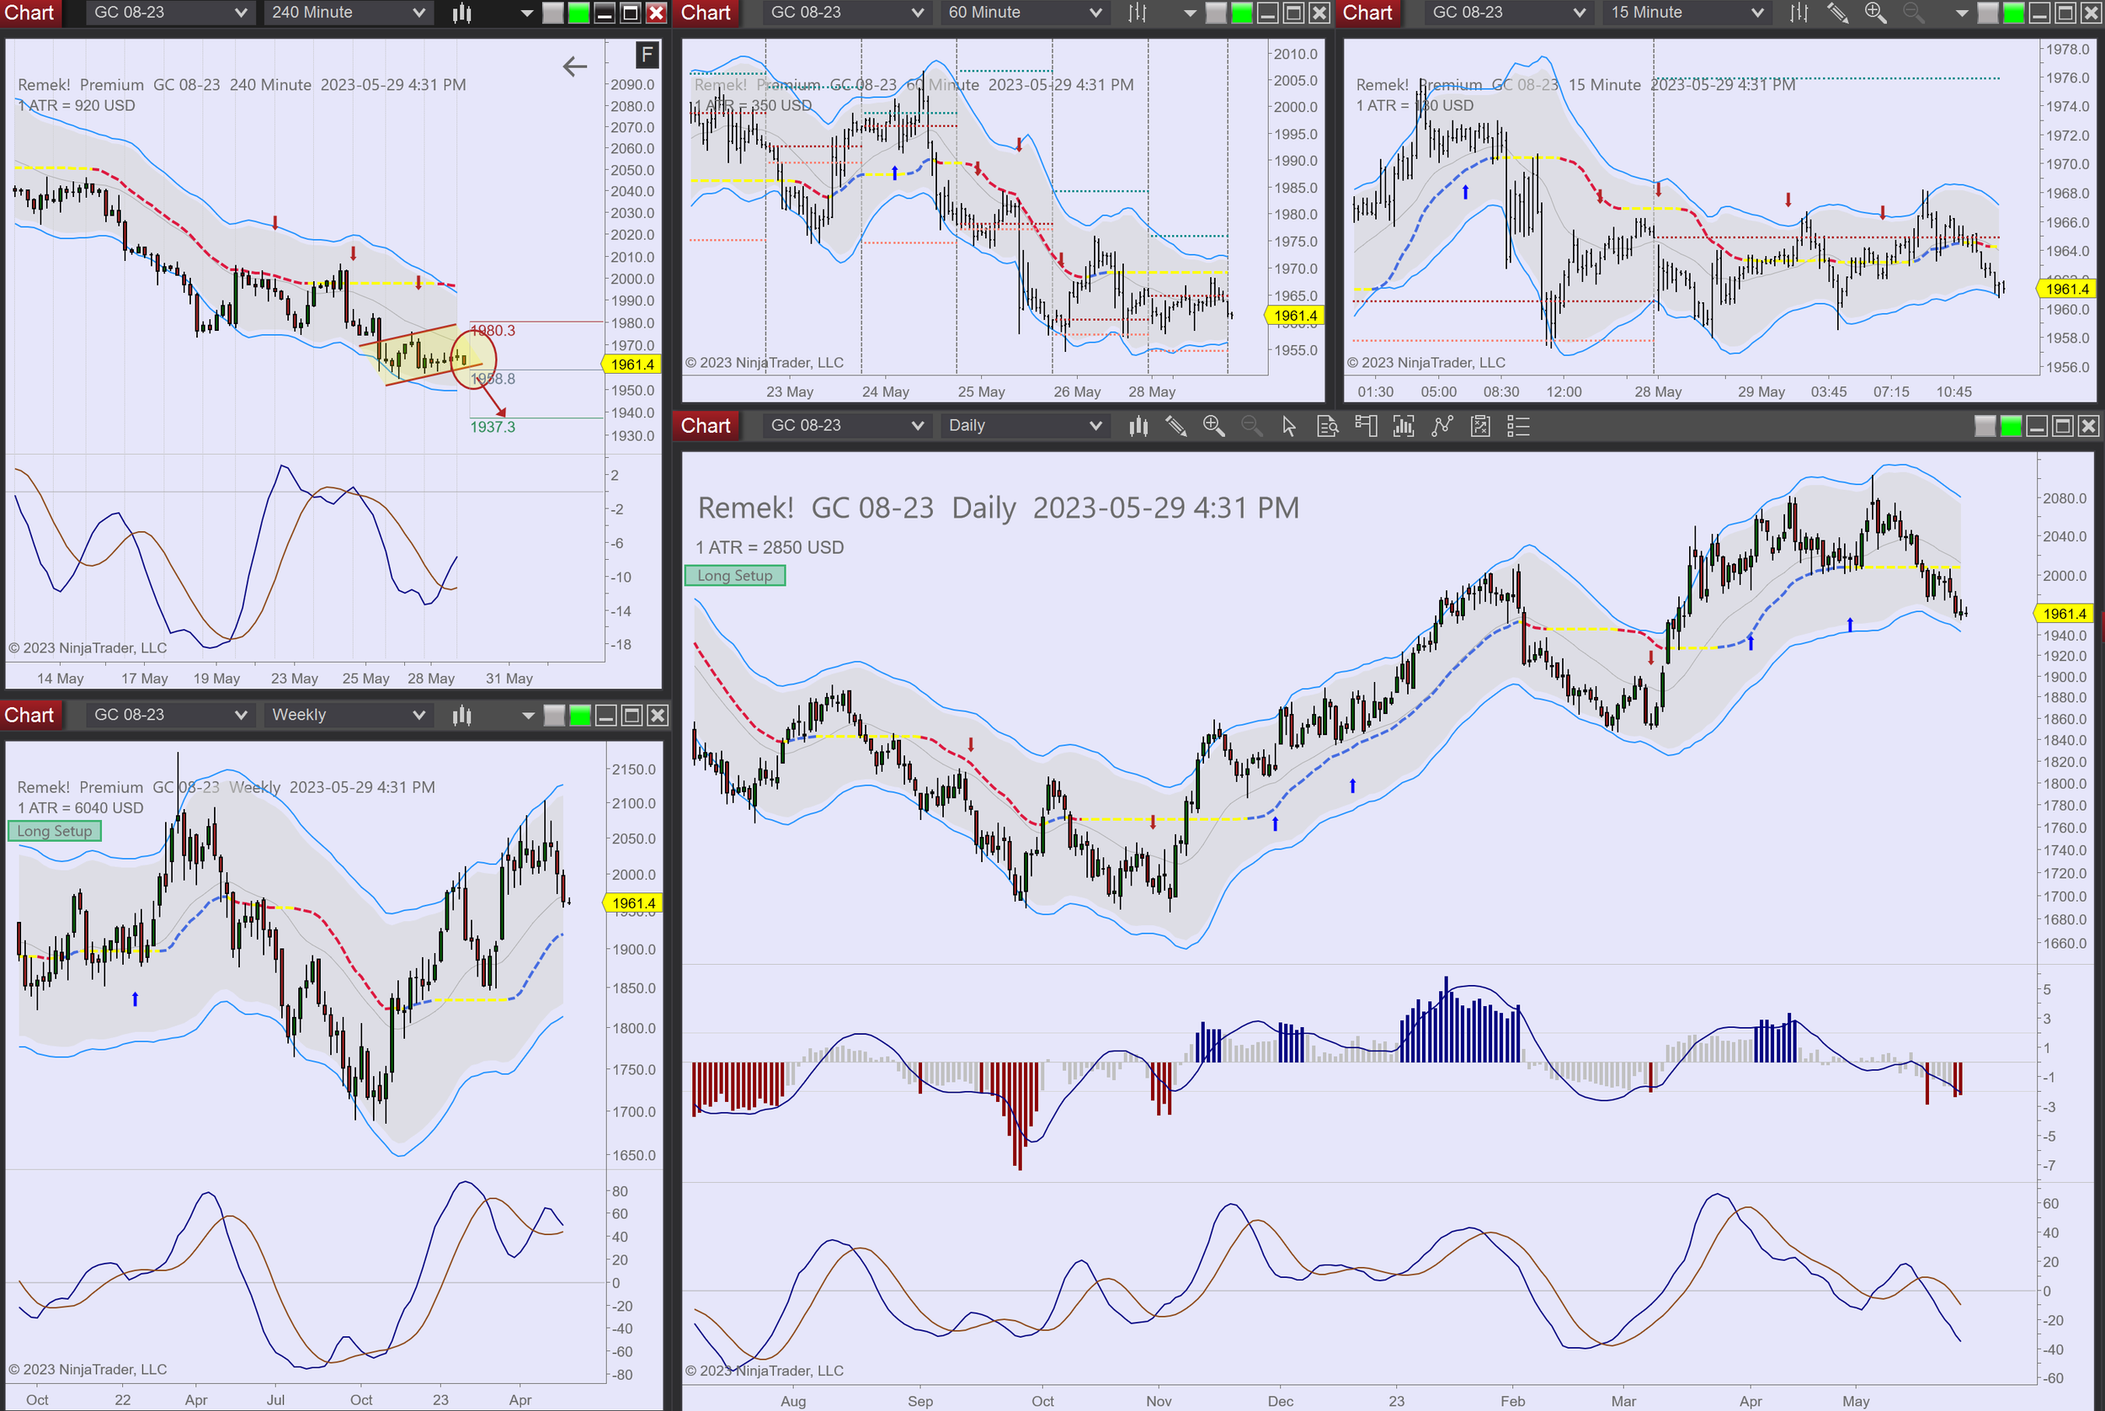Open the 240 Minute interval dropdown

coord(348,13)
